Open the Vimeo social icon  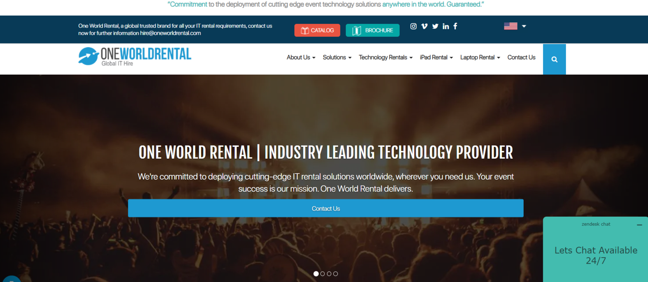coord(424,26)
